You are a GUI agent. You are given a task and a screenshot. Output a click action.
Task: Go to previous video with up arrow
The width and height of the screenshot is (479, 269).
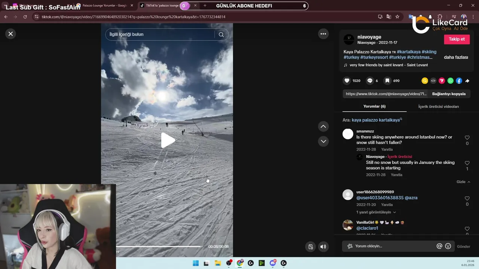click(x=323, y=126)
